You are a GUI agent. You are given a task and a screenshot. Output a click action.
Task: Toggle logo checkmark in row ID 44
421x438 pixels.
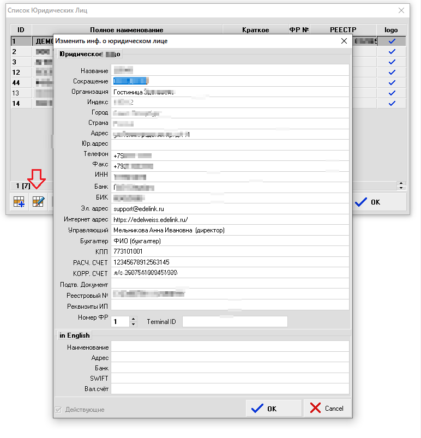click(392, 83)
